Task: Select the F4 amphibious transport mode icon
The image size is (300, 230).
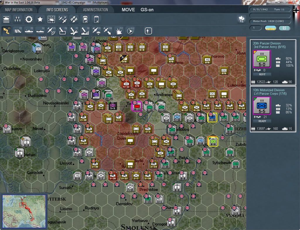Action: [40, 31]
